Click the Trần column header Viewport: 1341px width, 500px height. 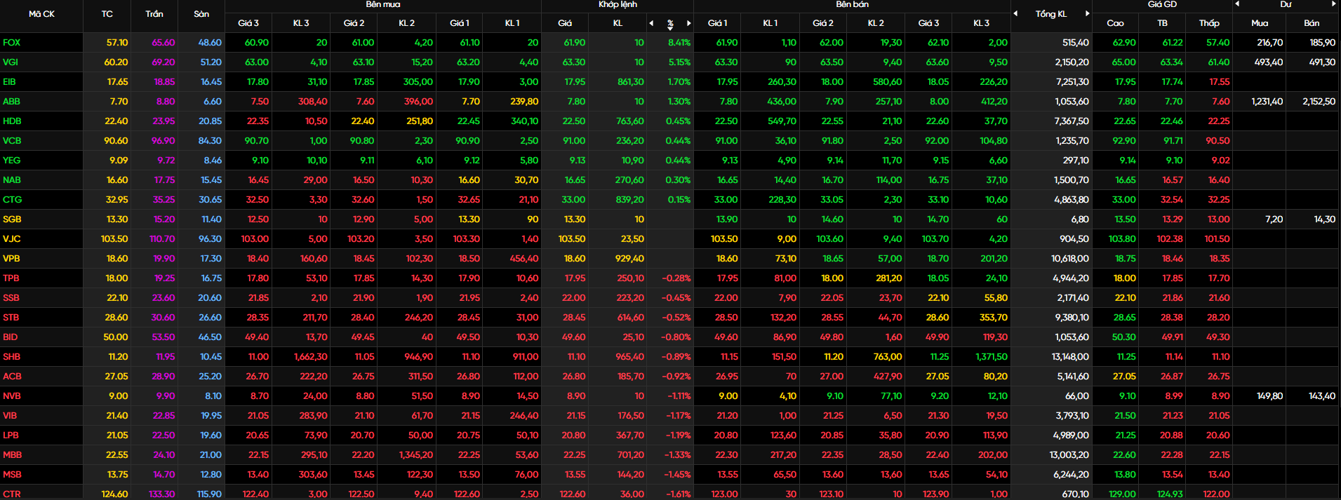tap(154, 14)
